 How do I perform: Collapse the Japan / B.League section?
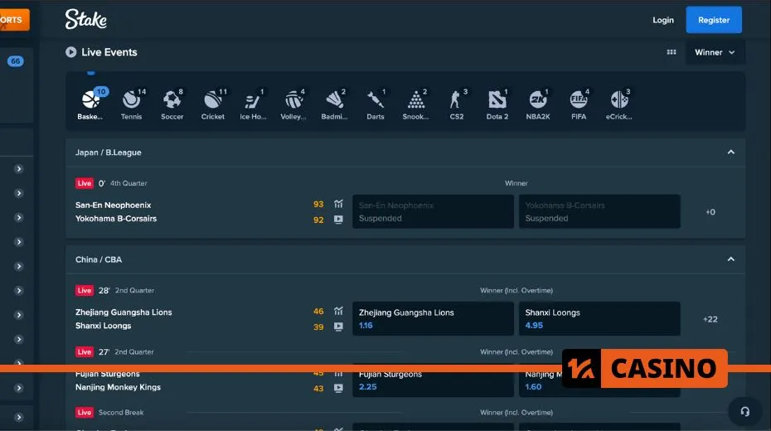(x=730, y=153)
